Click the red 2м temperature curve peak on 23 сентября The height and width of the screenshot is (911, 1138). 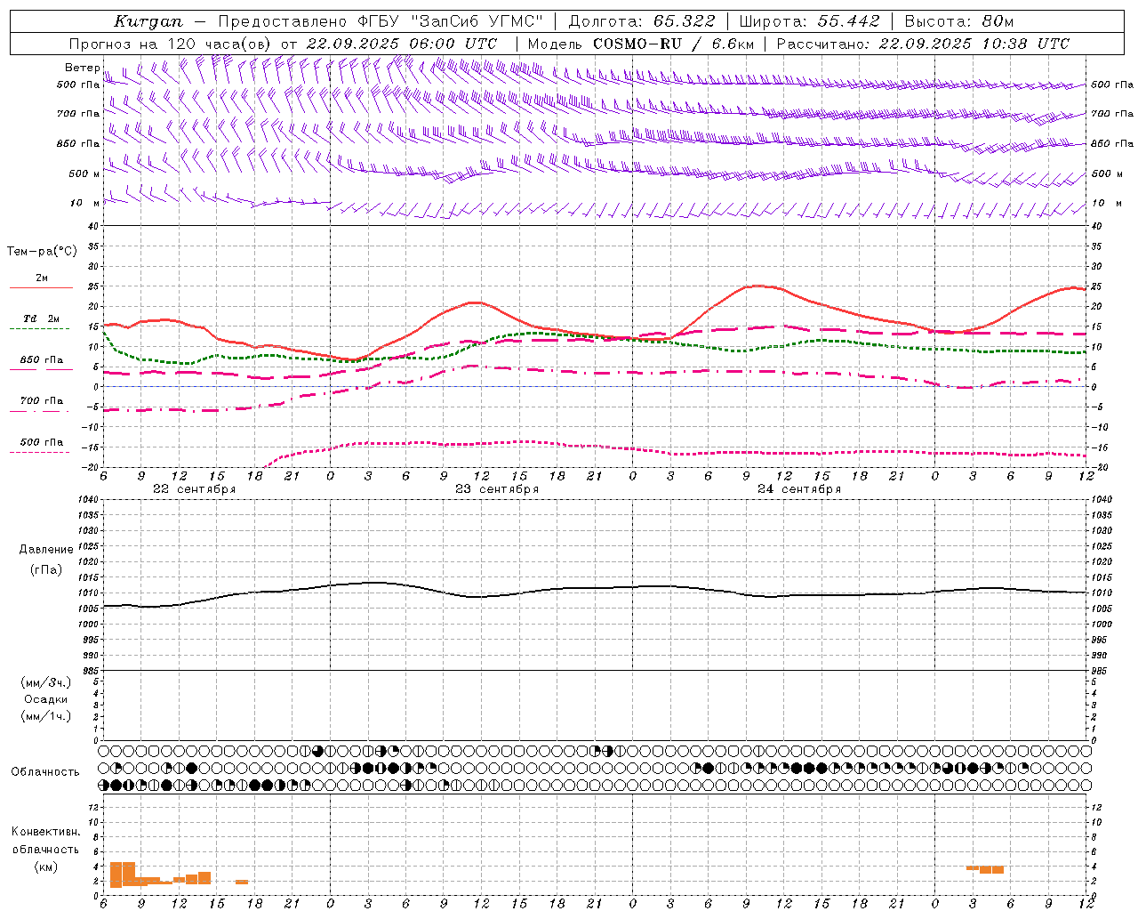click(477, 302)
